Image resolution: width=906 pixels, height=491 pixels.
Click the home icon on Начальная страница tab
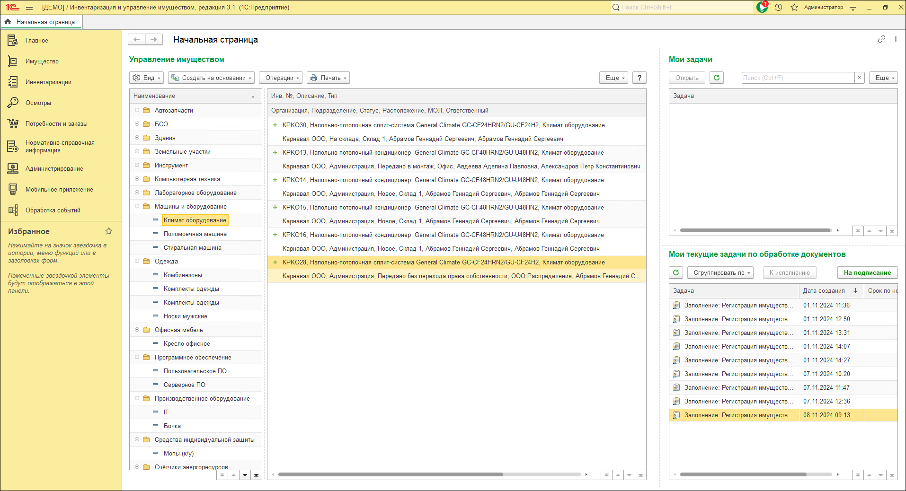[x=8, y=22]
